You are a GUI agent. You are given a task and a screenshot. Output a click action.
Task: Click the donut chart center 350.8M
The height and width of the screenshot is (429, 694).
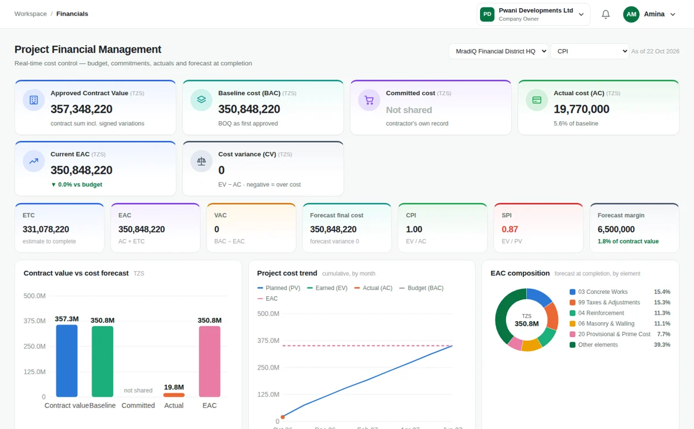[526, 323]
